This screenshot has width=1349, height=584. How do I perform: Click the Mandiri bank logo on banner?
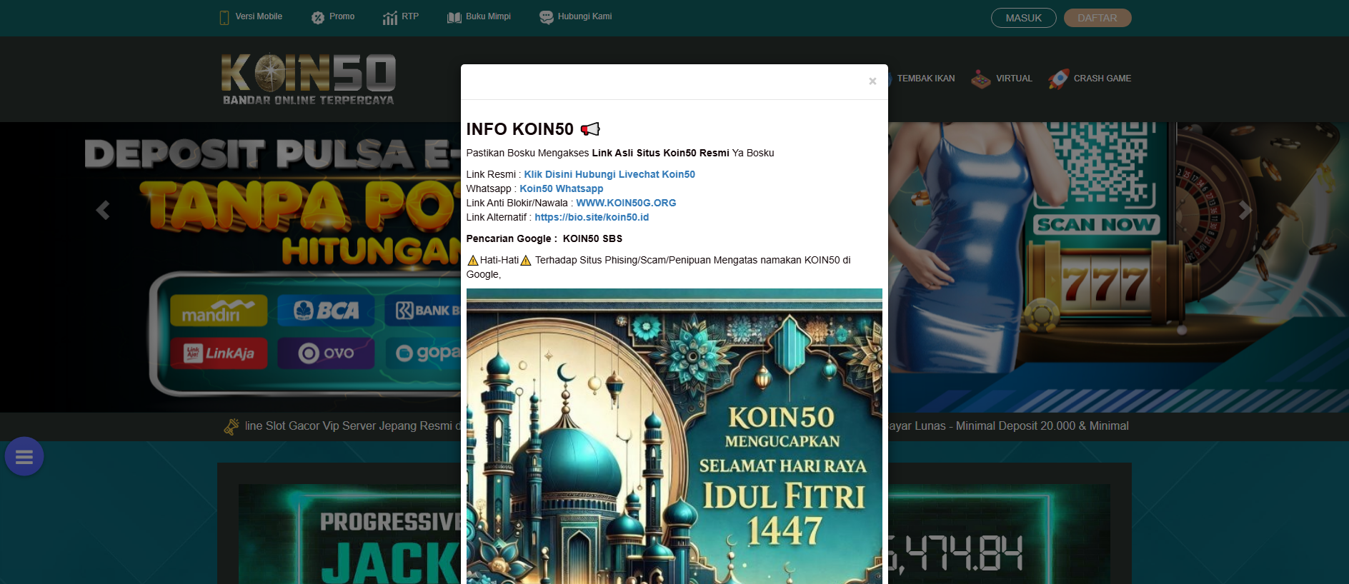tap(219, 311)
